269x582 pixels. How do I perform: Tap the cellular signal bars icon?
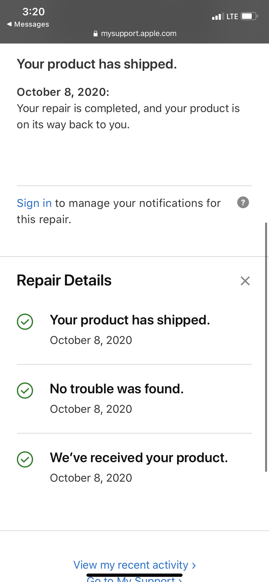pyautogui.click(x=218, y=17)
